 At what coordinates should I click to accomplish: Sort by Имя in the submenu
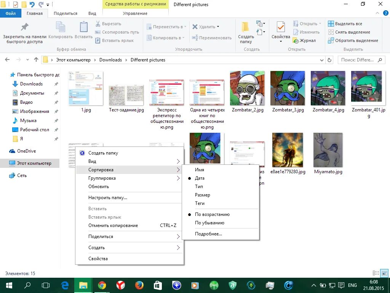200,170
